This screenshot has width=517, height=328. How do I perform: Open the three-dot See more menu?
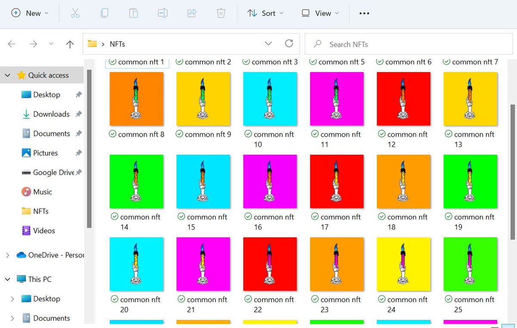[x=364, y=13]
